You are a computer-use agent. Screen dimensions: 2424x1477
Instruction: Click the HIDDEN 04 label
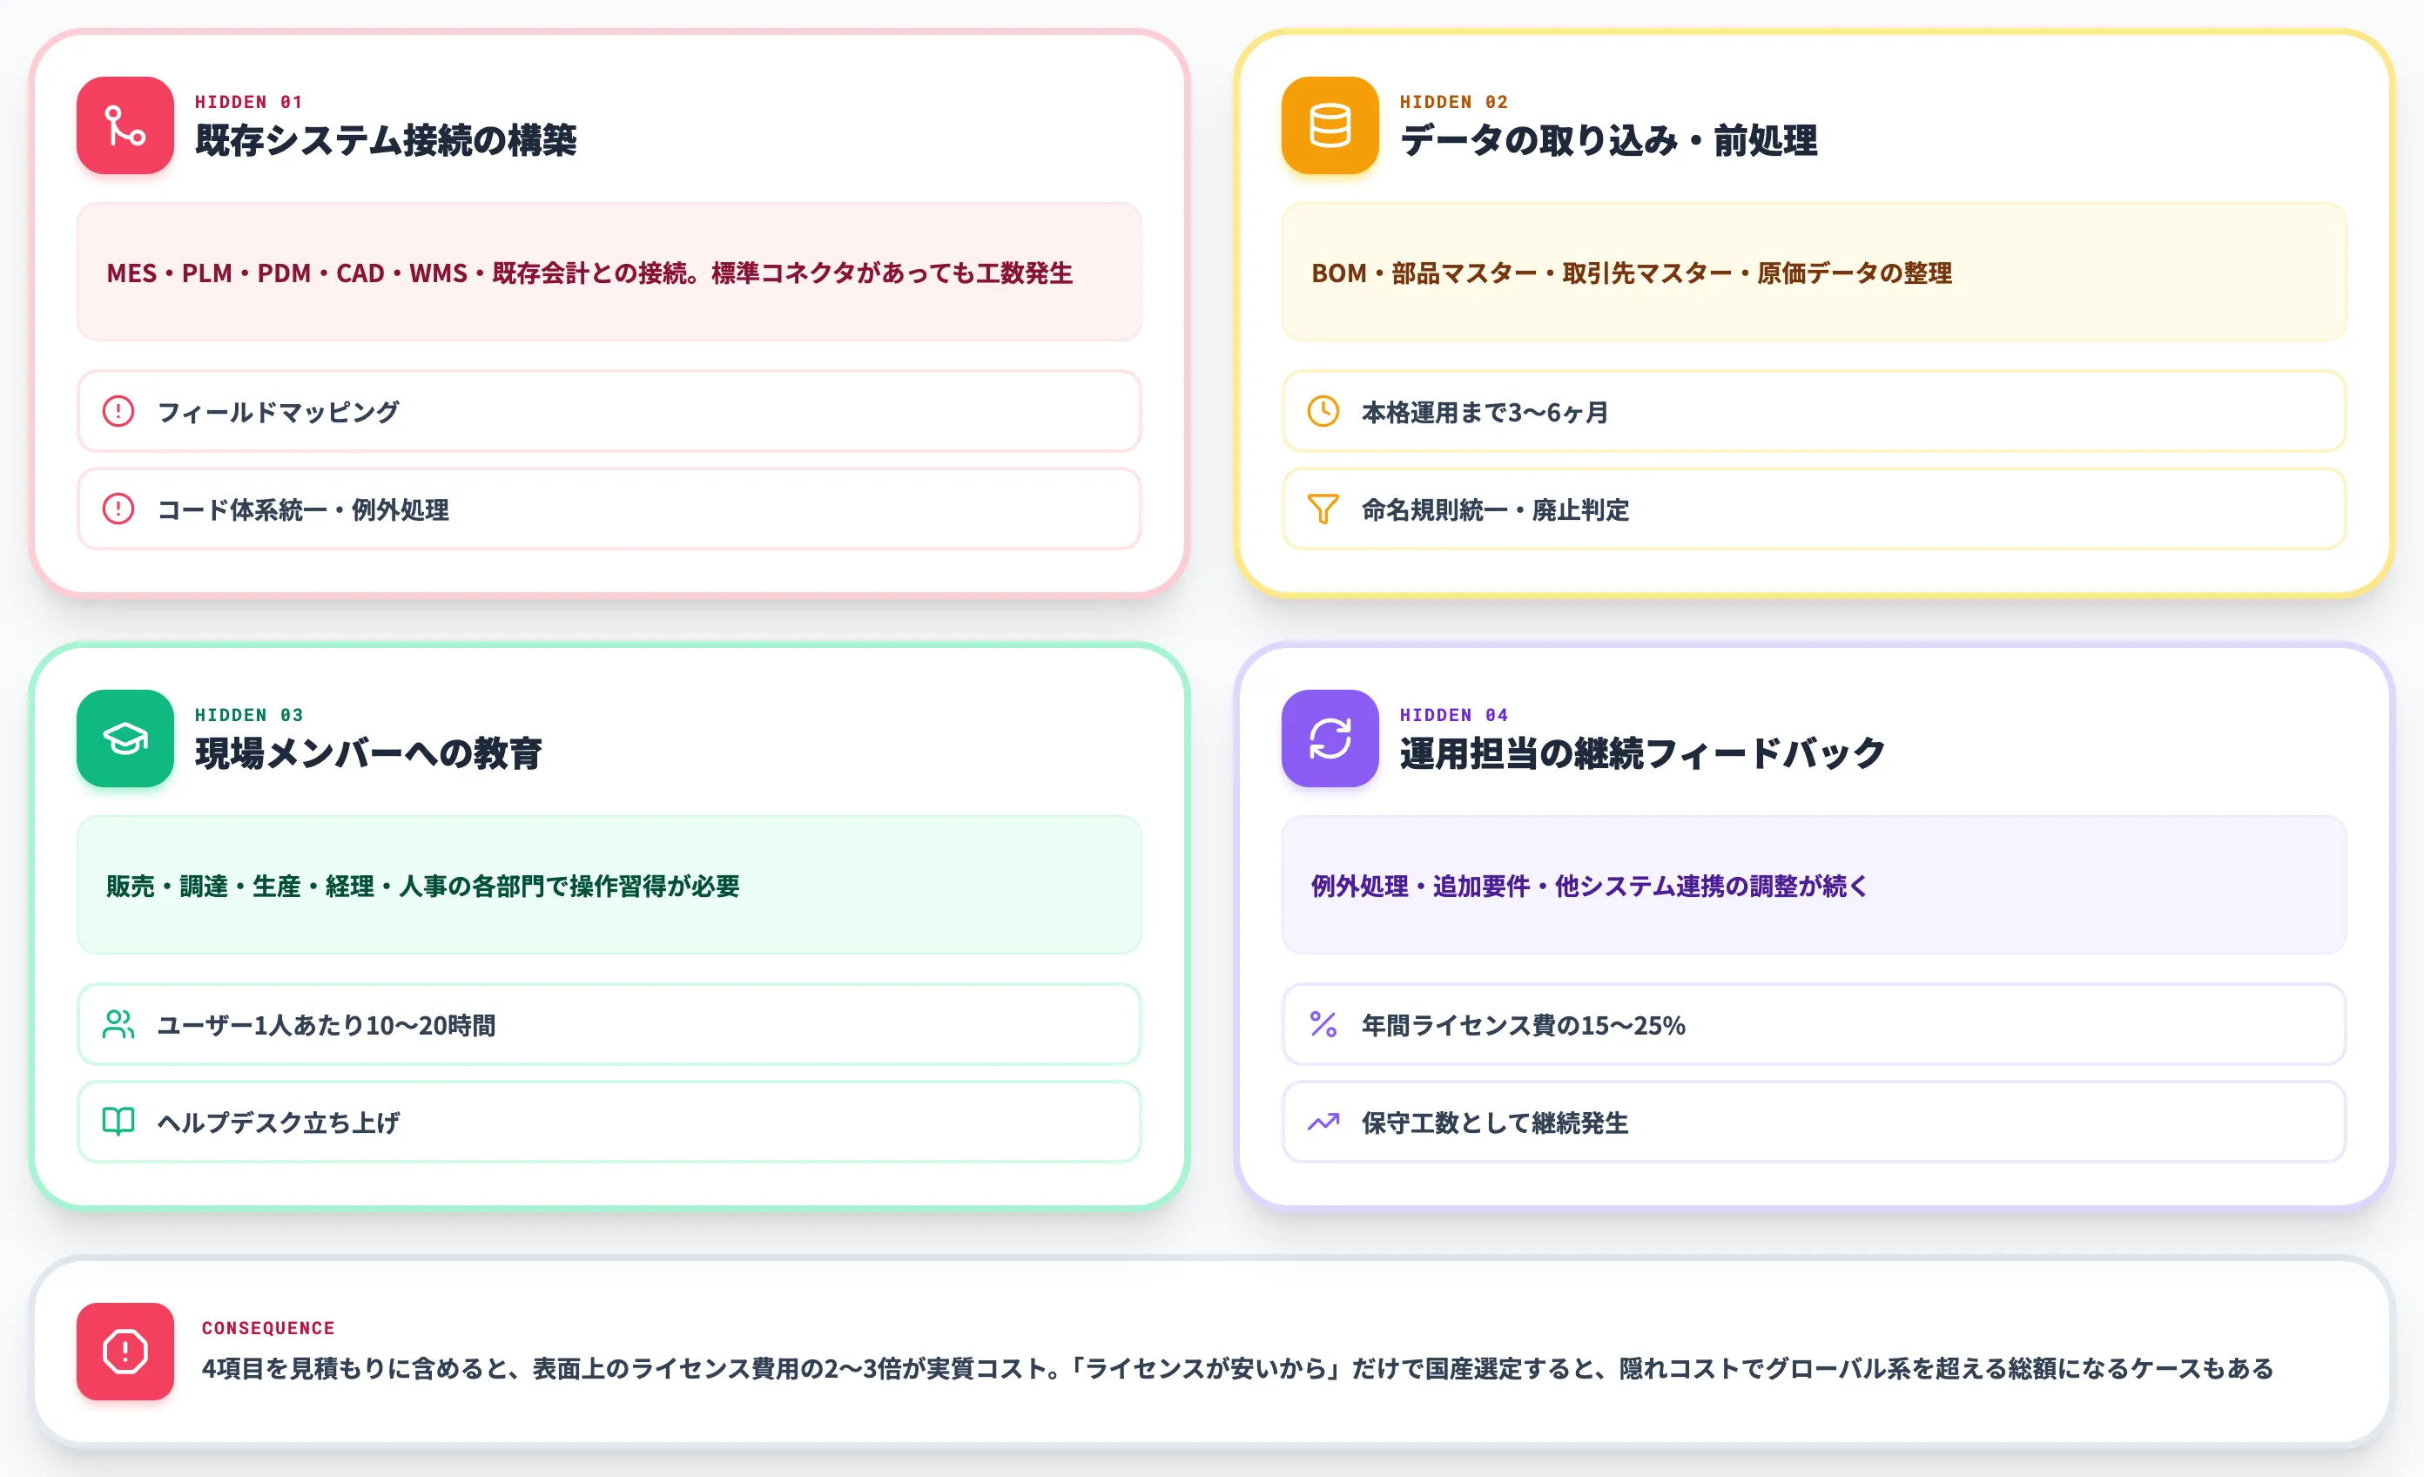[x=1454, y=715]
